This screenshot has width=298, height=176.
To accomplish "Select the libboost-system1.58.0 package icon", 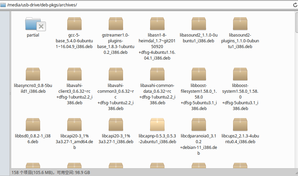I will tap(240, 74).
